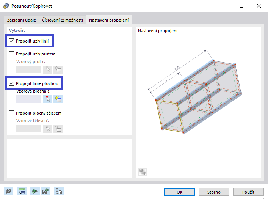Maximize the Posunout/Kopírovat dialog window
The width and height of the screenshot is (268, 200).
[241, 6]
